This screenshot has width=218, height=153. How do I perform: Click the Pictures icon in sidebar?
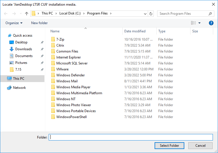coord(12,63)
